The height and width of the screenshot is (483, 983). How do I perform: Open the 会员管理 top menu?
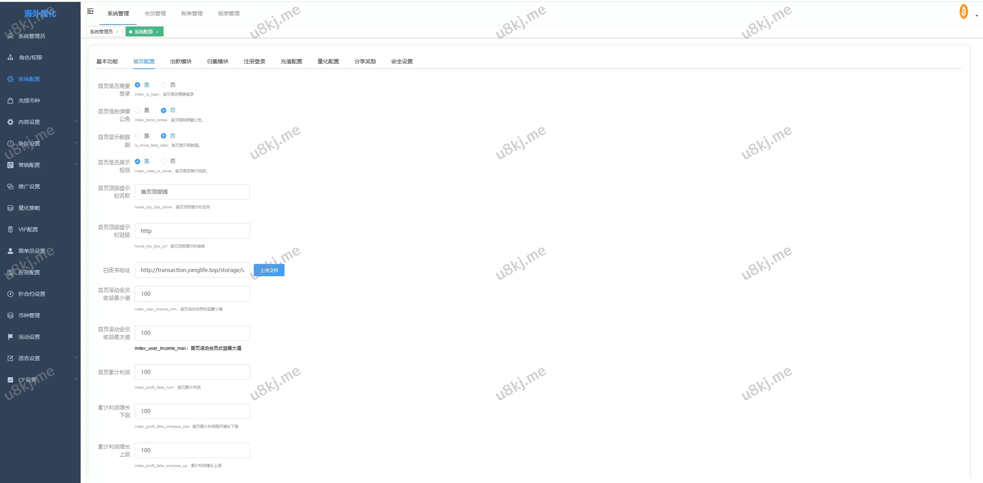click(155, 13)
